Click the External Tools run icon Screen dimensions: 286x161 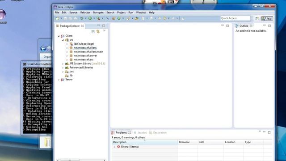click(98, 18)
